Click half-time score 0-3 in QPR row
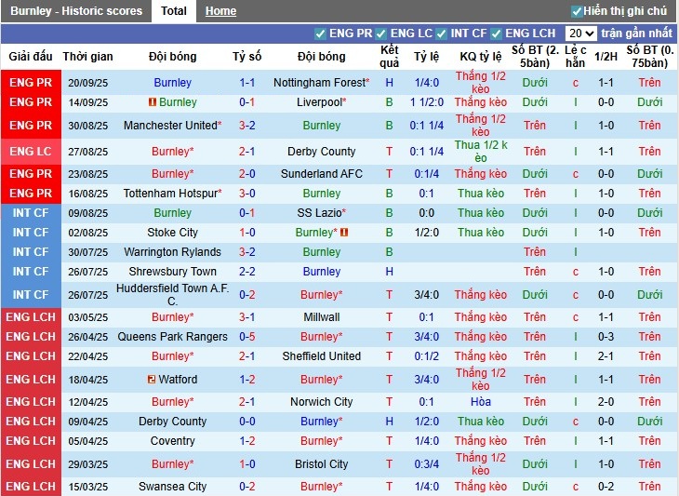Screen dimensions: 679x496 pos(606,337)
